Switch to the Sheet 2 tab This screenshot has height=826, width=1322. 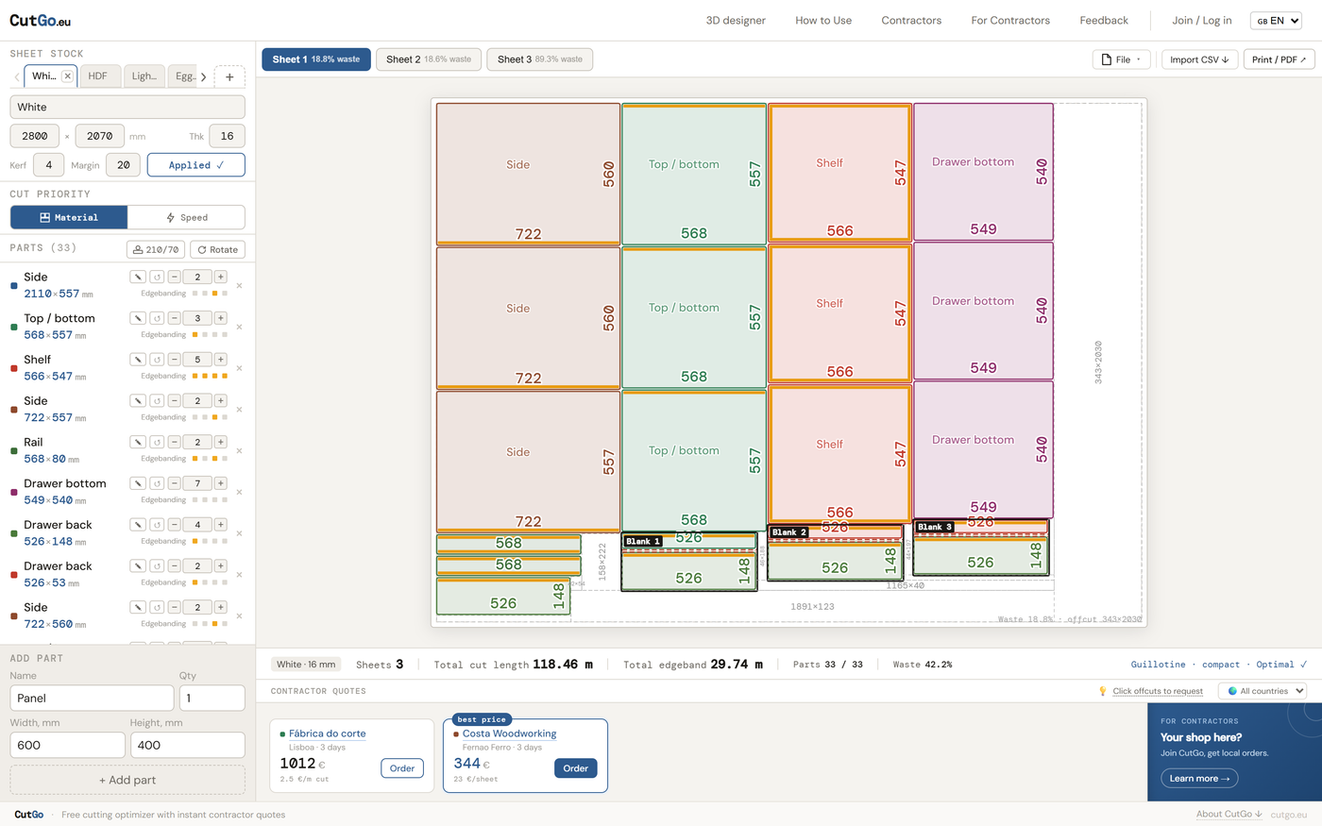[x=429, y=59]
